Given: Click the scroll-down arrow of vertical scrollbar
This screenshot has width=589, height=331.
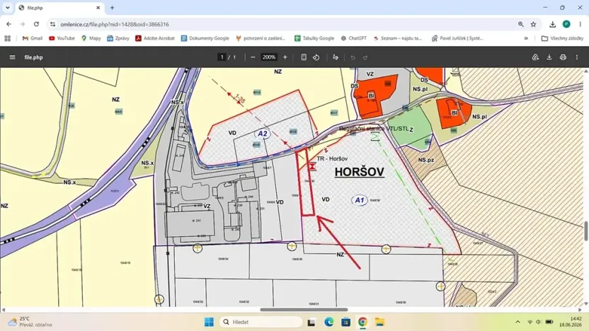Looking at the screenshot, I should pos(585,303).
